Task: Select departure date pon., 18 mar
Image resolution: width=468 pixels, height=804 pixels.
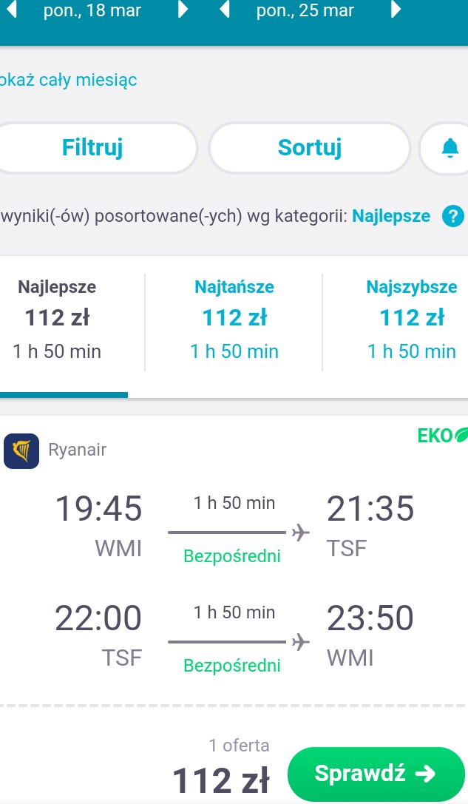Action: coord(92,10)
